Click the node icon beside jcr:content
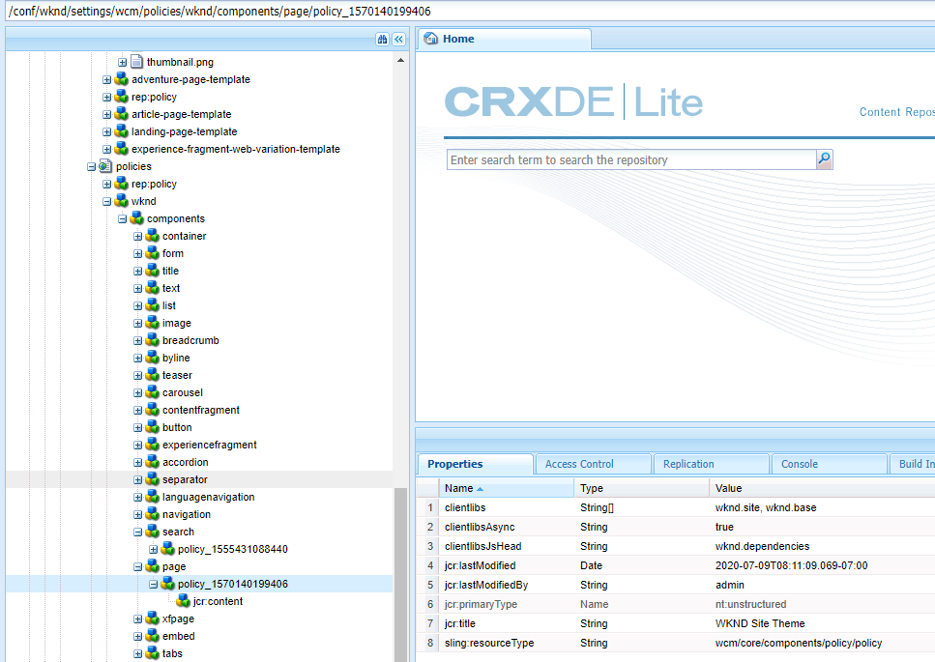The image size is (935, 662). pyautogui.click(x=183, y=600)
